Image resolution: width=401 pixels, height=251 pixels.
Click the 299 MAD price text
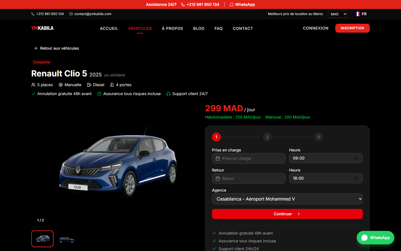[x=224, y=108]
